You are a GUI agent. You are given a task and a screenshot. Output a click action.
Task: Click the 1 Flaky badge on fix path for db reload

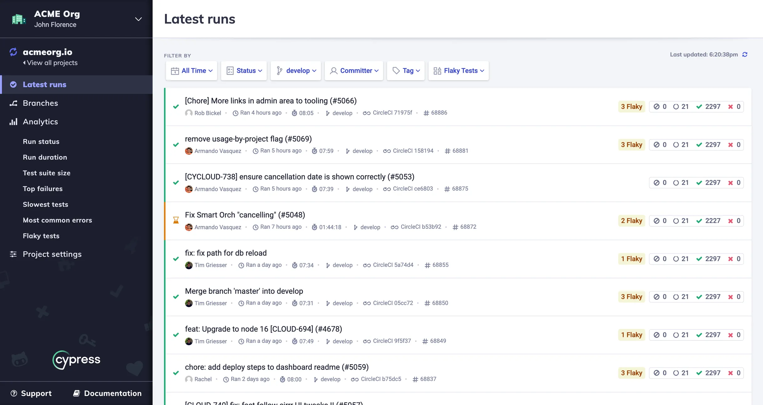tap(632, 259)
